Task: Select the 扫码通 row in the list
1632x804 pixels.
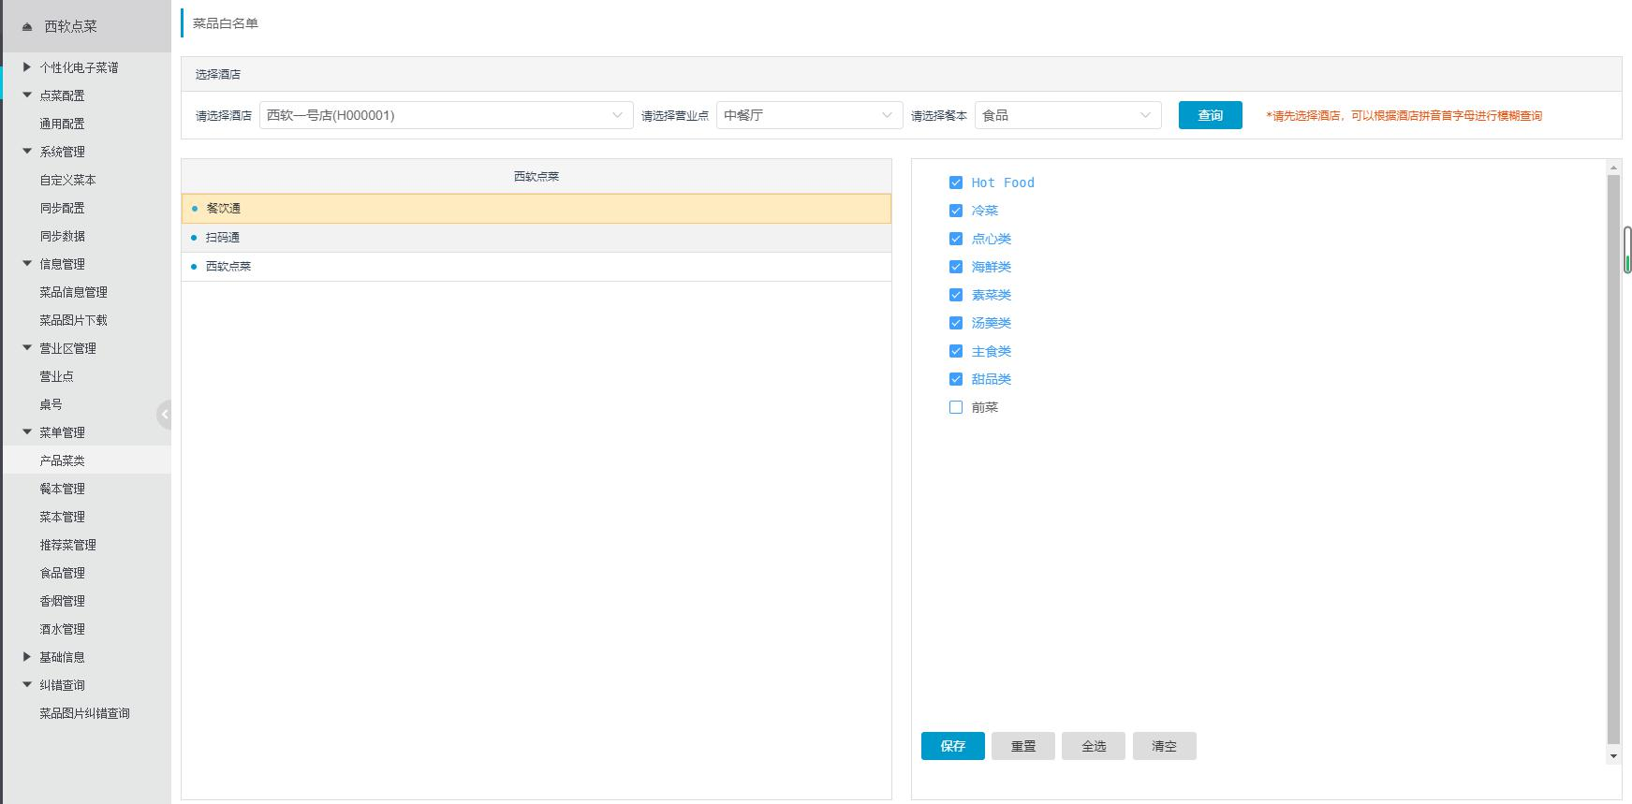Action: point(537,238)
